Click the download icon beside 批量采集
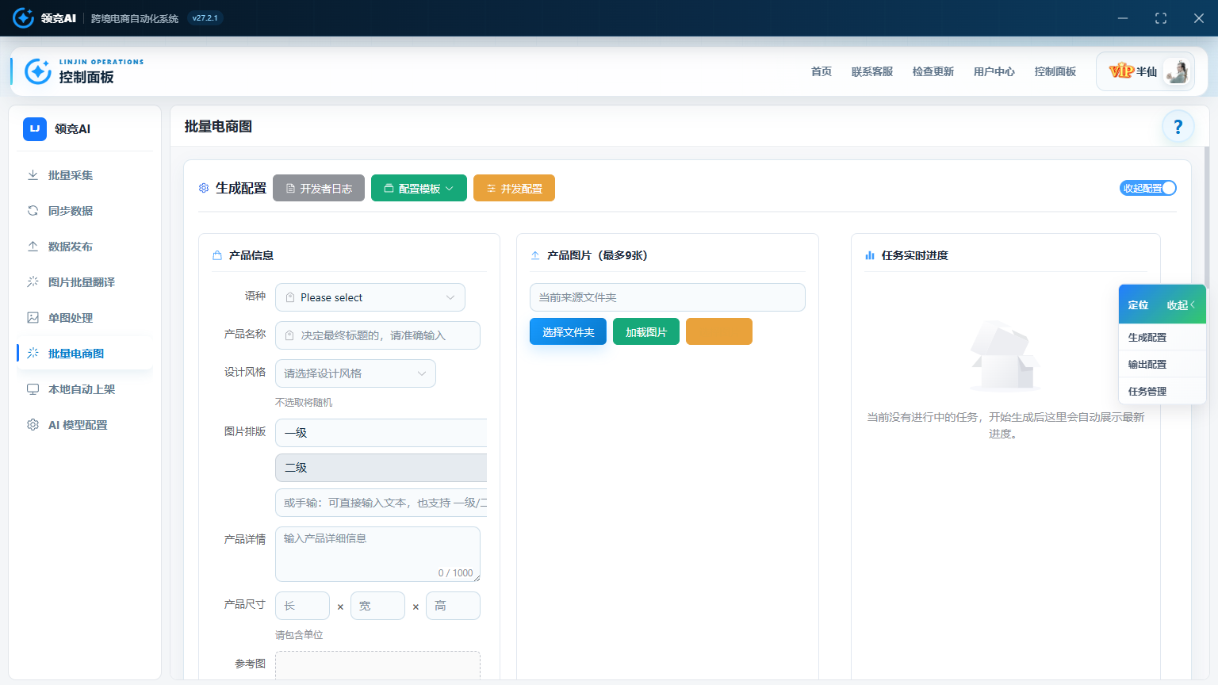The width and height of the screenshot is (1218, 685). 33,175
